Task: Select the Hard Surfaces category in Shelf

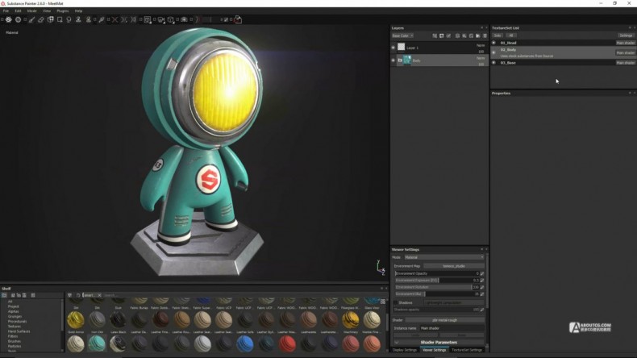Action: coord(19,331)
